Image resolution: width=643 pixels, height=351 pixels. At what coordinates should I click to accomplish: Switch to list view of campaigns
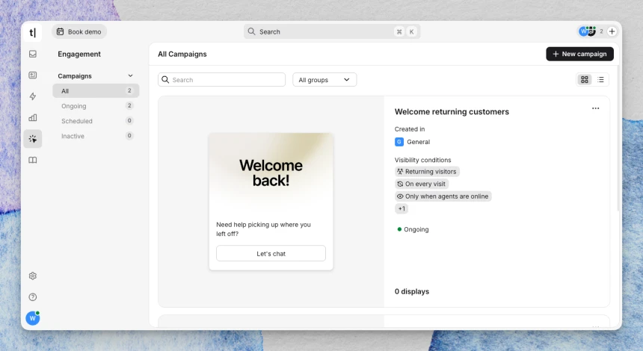(601, 79)
